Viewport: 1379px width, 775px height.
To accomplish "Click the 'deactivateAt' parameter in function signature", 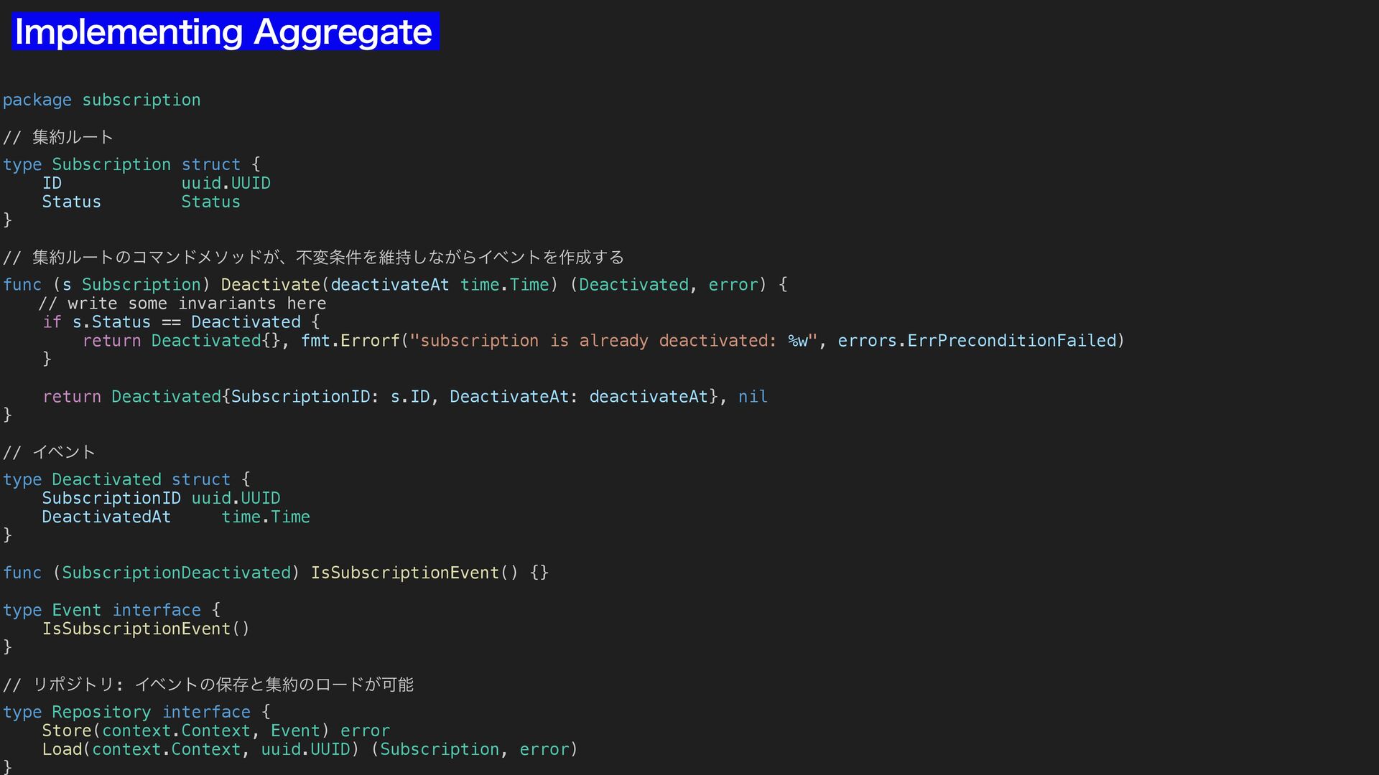I will [x=389, y=285].
